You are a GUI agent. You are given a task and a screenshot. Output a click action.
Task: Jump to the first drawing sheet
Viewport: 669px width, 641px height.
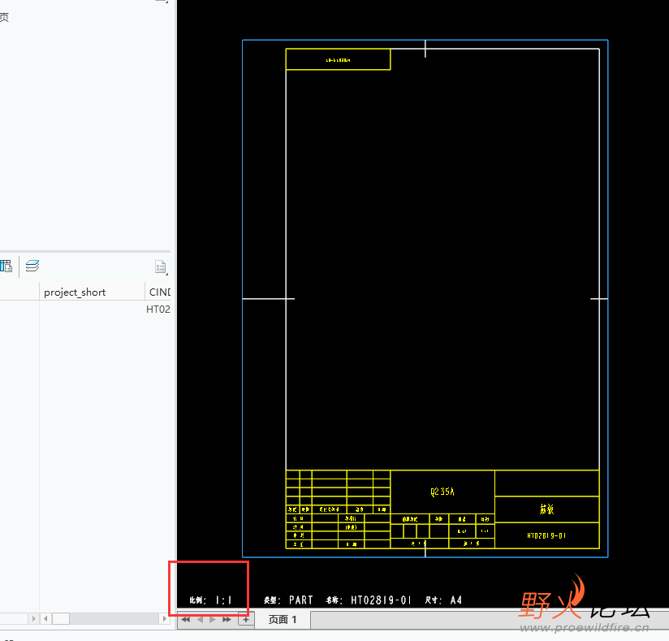tap(186, 620)
